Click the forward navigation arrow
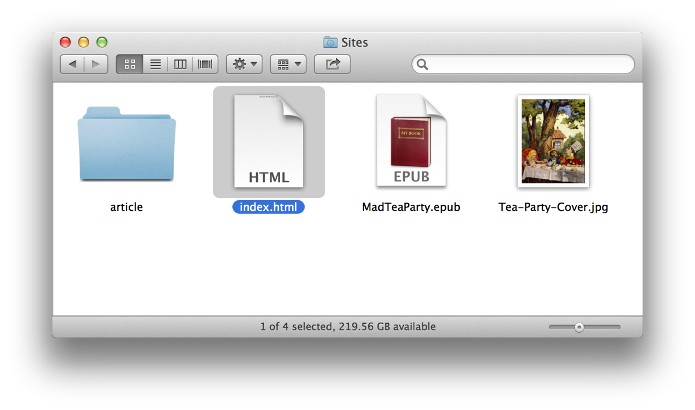Image resolution: width=695 pixels, height=410 pixels. pyautogui.click(x=95, y=64)
